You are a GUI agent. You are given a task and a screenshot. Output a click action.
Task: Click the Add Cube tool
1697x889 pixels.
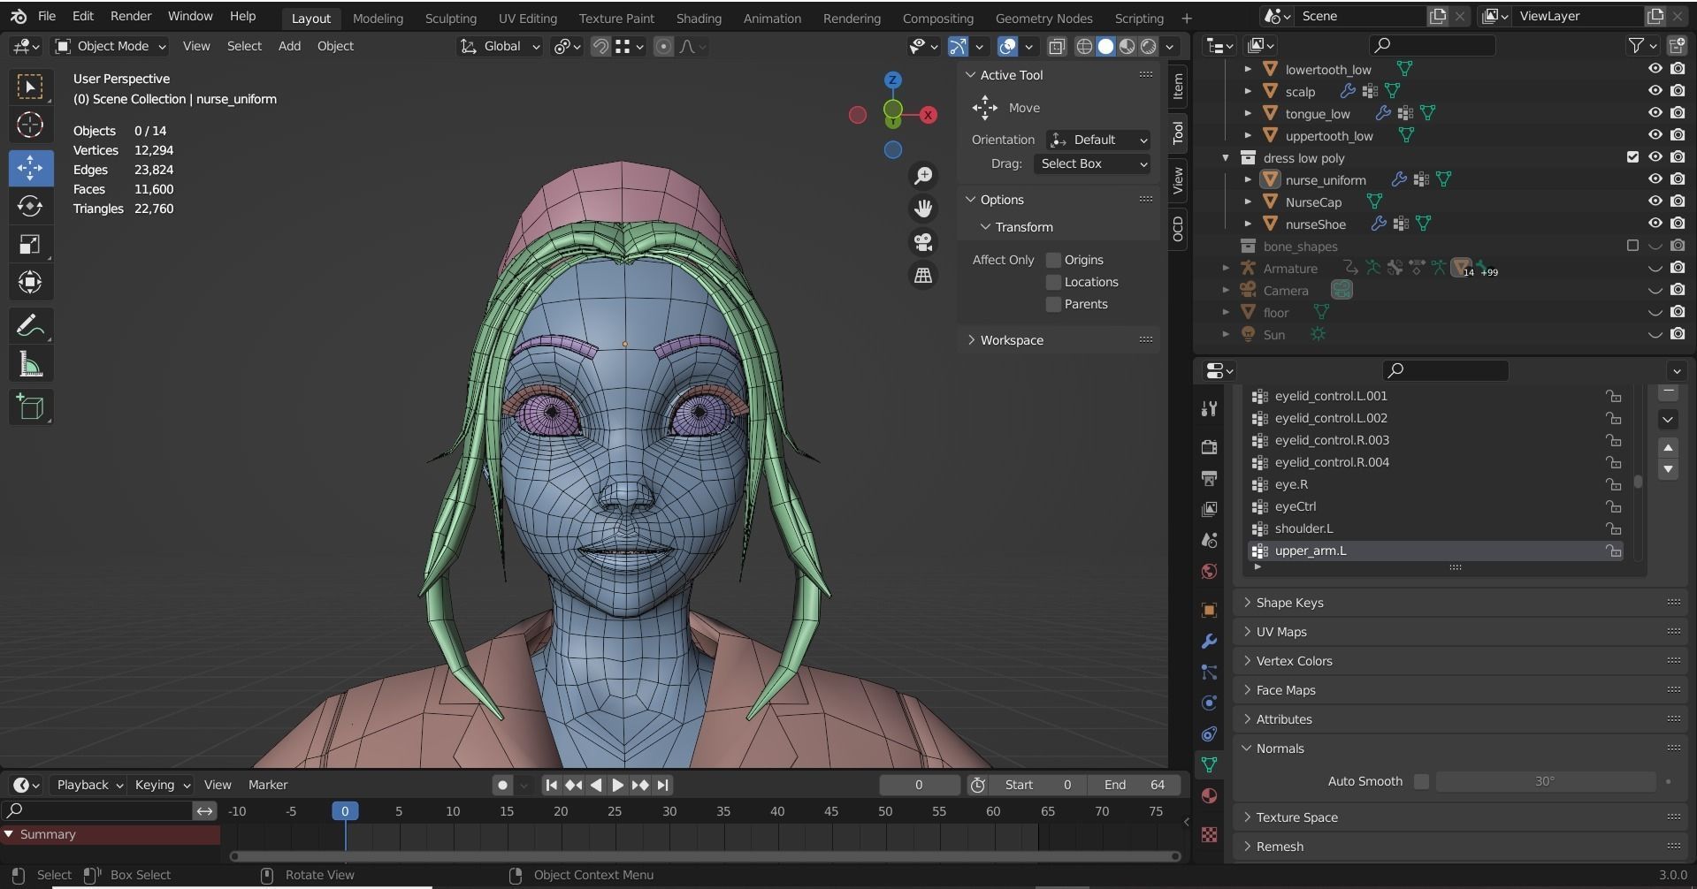click(x=30, y=407)
